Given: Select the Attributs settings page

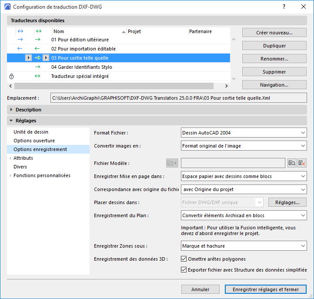Looking at the screenshot, I should click(x=23, y=158).
